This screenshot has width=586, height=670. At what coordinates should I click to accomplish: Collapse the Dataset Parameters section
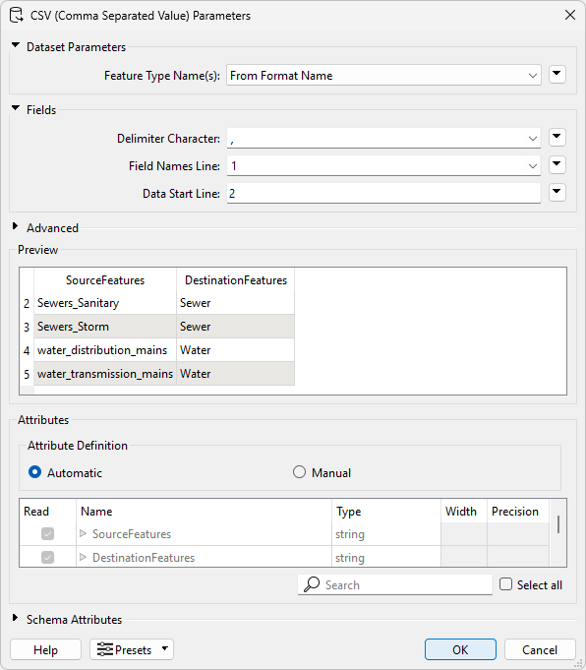16,45
